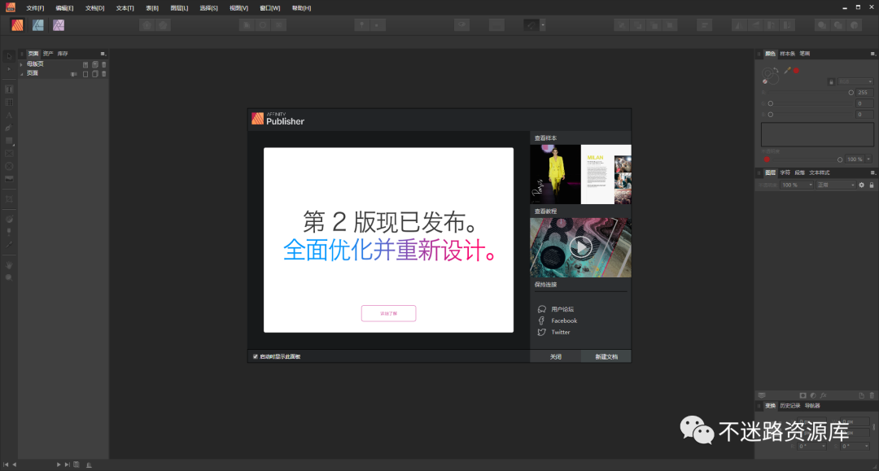The width and height of the screenshot is (879, 471).
Task: Select the Picture Frame Ellipse tool
Action: click(x=9, y=166)
